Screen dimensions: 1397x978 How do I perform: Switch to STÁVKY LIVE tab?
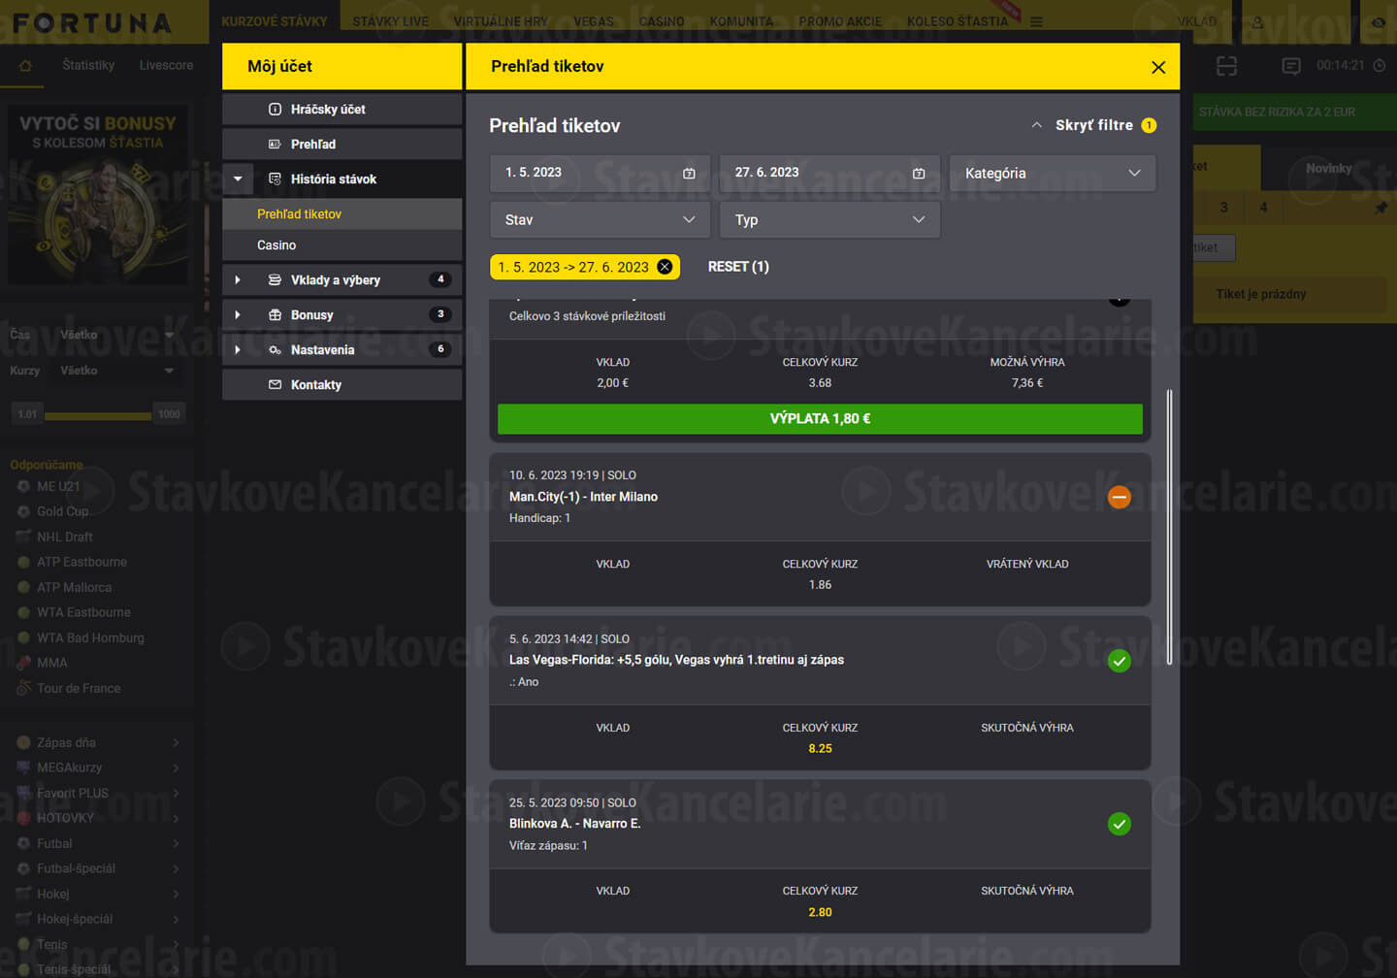[390, 21]
